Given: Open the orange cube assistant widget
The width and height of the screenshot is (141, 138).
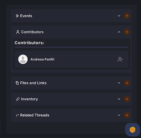Looking at the screenshot, I should coord(132,130).
